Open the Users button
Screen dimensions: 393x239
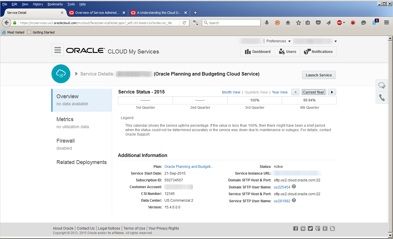pos(287,51)
